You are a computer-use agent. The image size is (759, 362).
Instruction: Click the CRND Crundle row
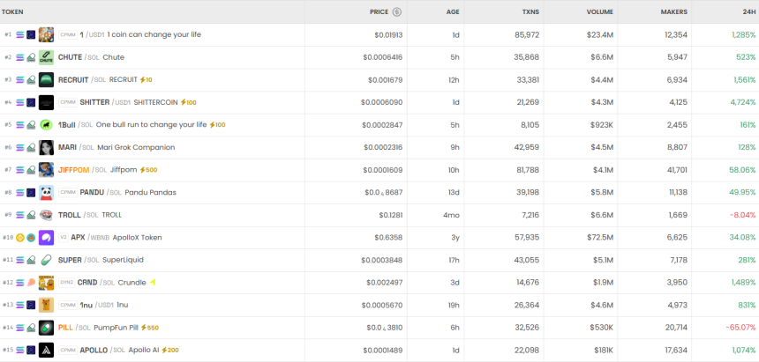click(x=379, y=283)
